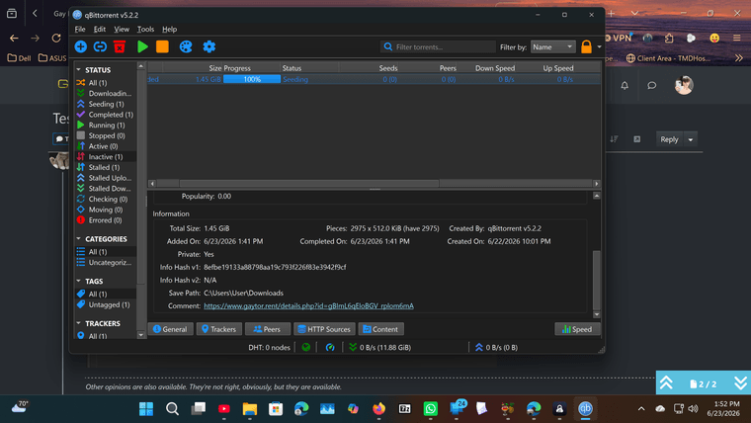Open the Help menu
The height and width of the screenshot is (423, 751).
click(x=170, y=30)
